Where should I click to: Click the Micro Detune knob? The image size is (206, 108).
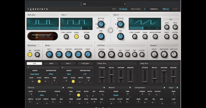coord(155,36)
